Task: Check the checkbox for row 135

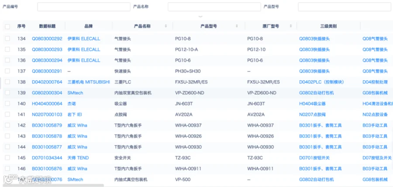Action: [x=7, y=49]
